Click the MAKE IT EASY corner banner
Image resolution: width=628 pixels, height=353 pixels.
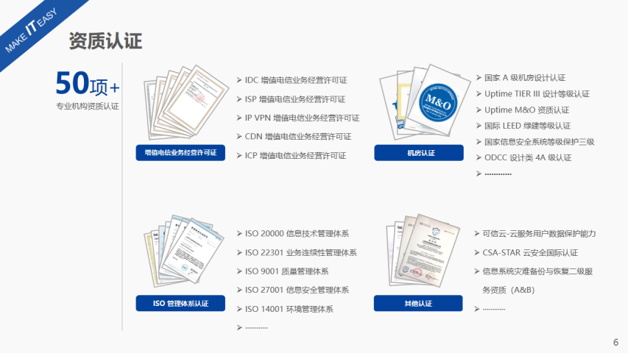coord(31,31)
